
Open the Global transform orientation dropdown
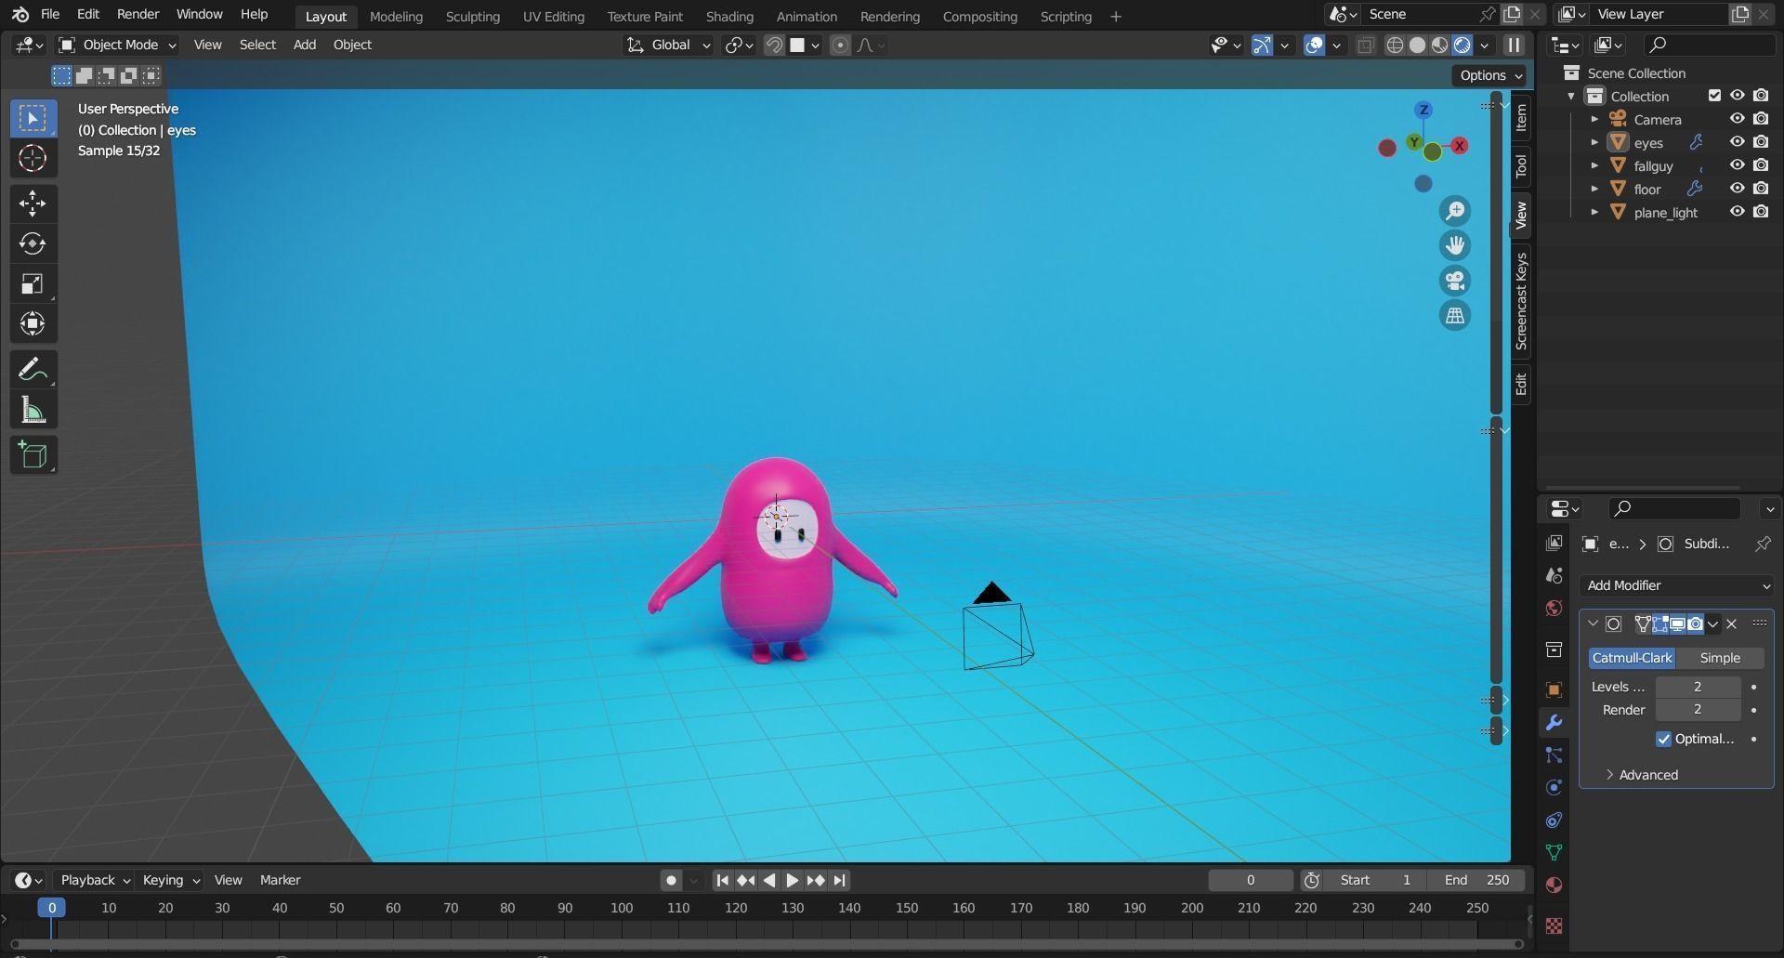click(x=668, y=45)
